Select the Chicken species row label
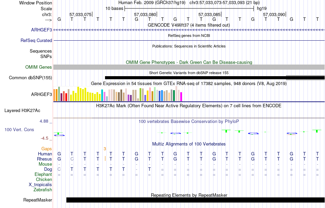 coord(44,179)
